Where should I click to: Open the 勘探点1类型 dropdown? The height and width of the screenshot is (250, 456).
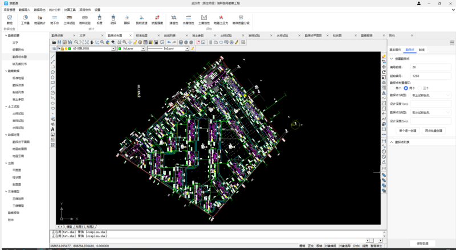pos(431,95)
